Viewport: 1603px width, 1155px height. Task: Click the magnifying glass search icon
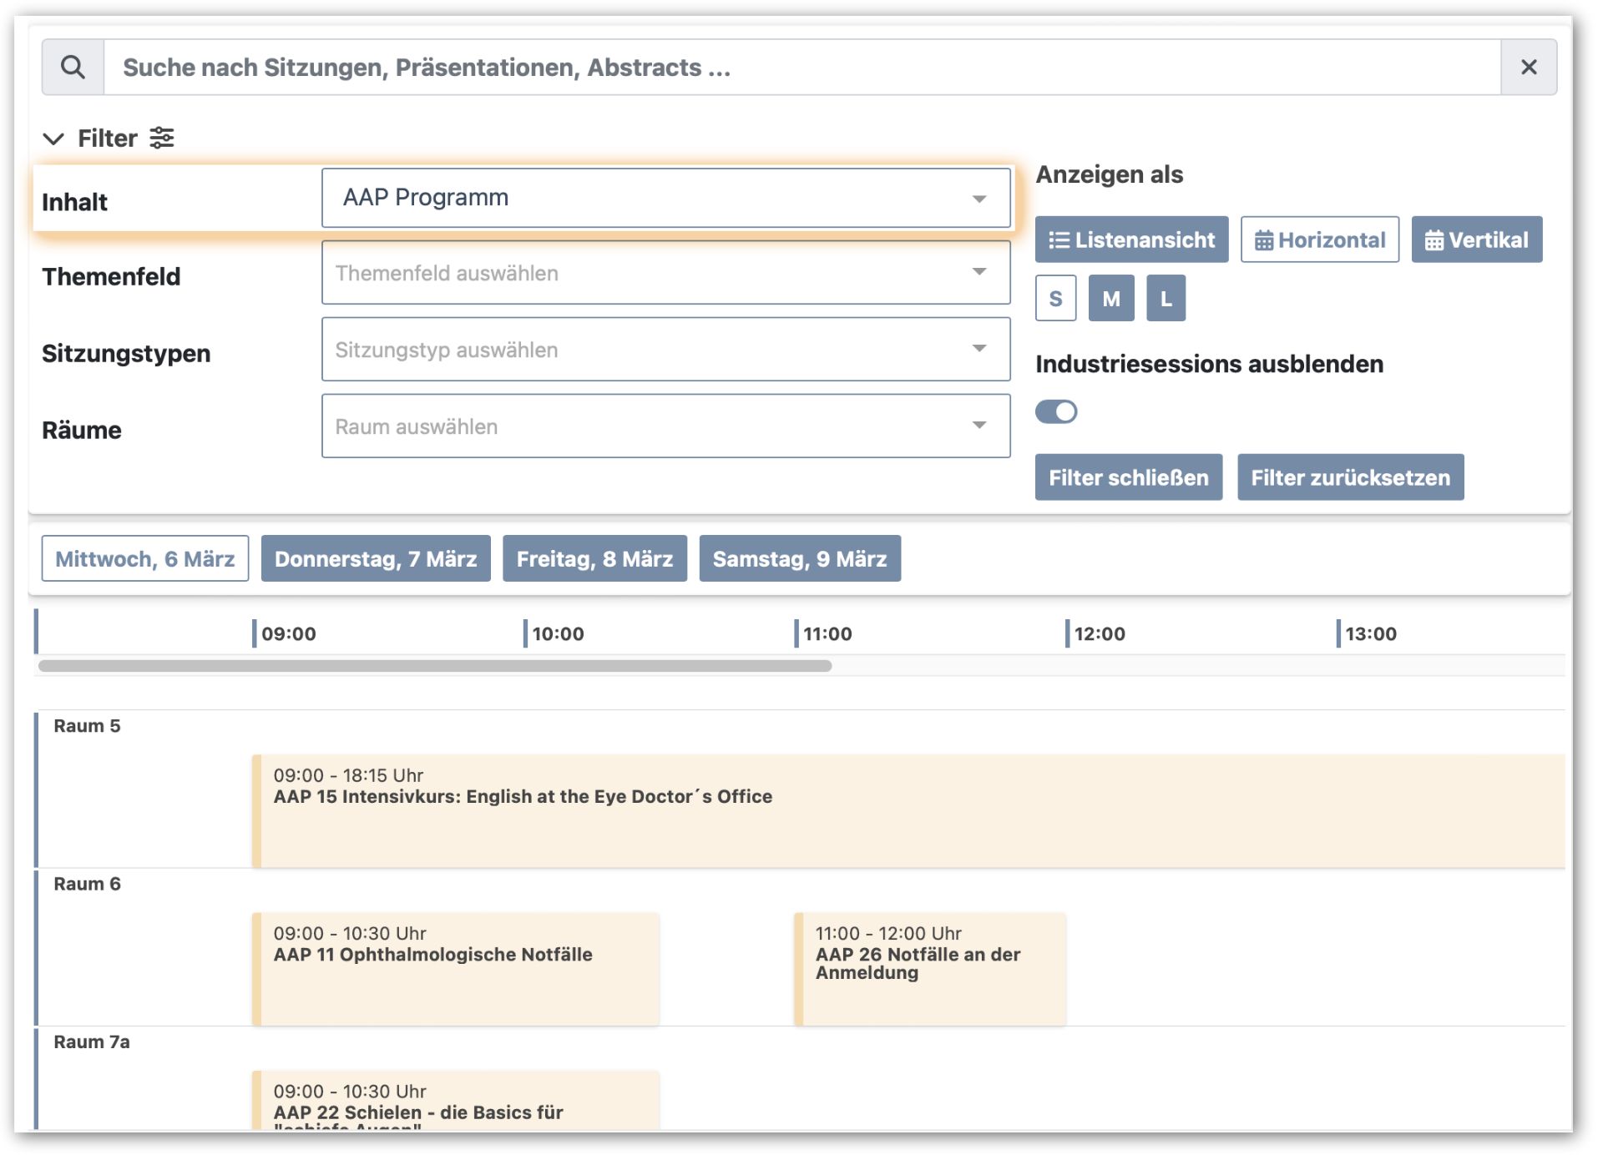(x=73, y=67)
